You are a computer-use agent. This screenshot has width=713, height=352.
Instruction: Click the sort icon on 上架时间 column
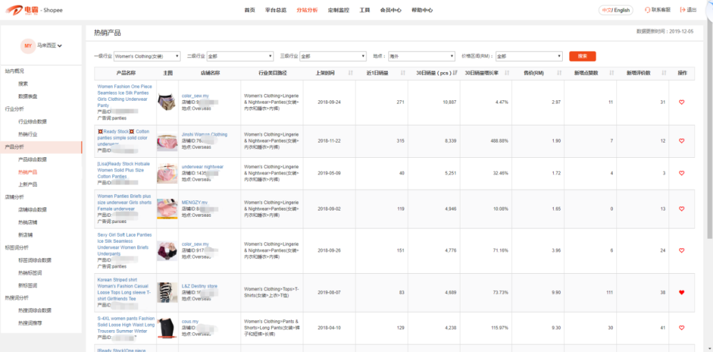point(351,73)
